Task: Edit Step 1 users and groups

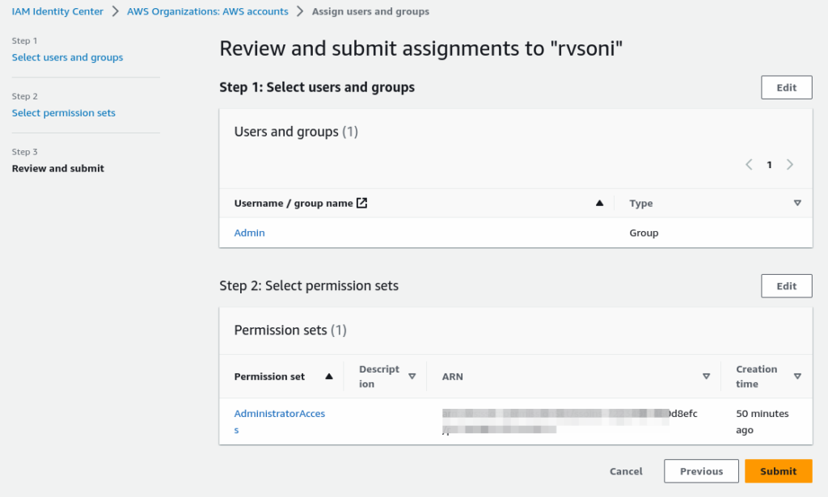Action: (786, 87)
